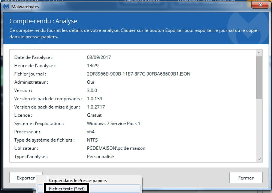Click components pack version 1.0.139
The image size is (272, 193).
tap(94, 99)
